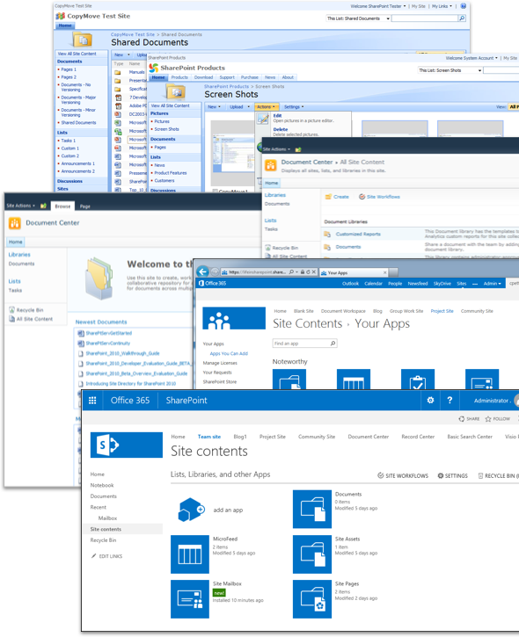Choose Delete in the Actions menu
The width and height of the screenshot is (519, 637).
coord(281,129)
